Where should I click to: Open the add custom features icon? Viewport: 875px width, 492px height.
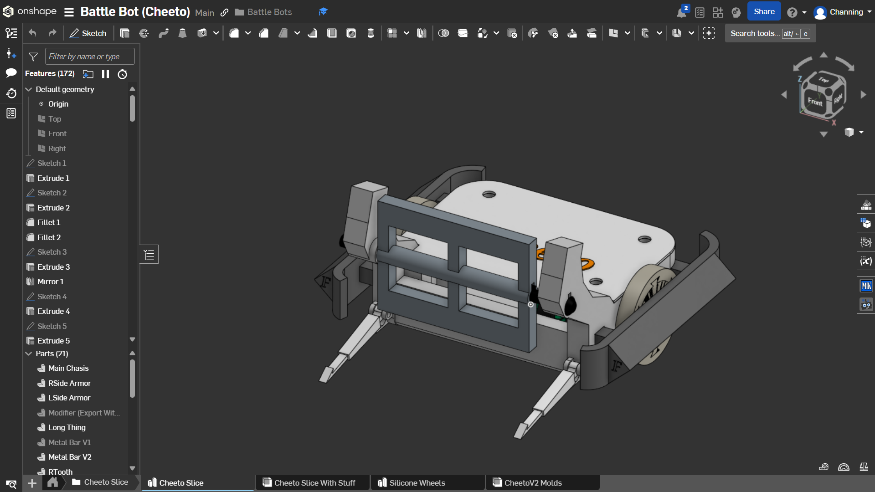(709, 33)
